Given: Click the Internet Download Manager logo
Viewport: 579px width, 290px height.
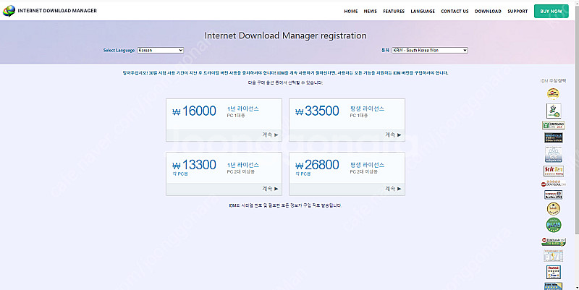Looking at the screenshot, I should 51,11.
